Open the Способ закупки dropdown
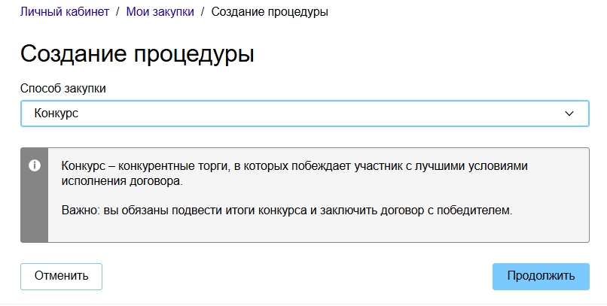607x306 pixels. (x=304, y=114)
